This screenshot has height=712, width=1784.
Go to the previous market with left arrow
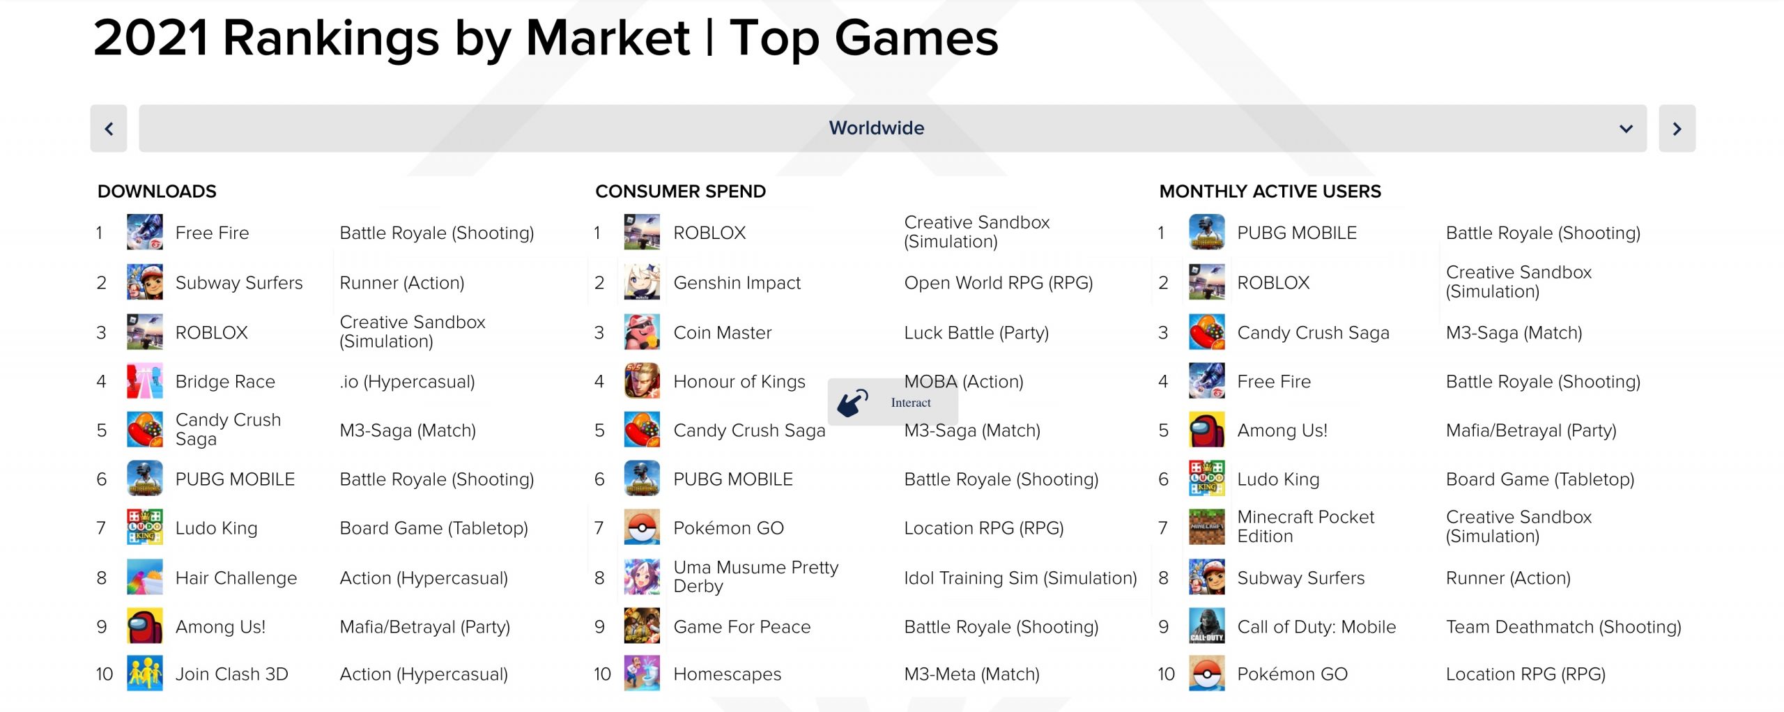coord(109,128)
